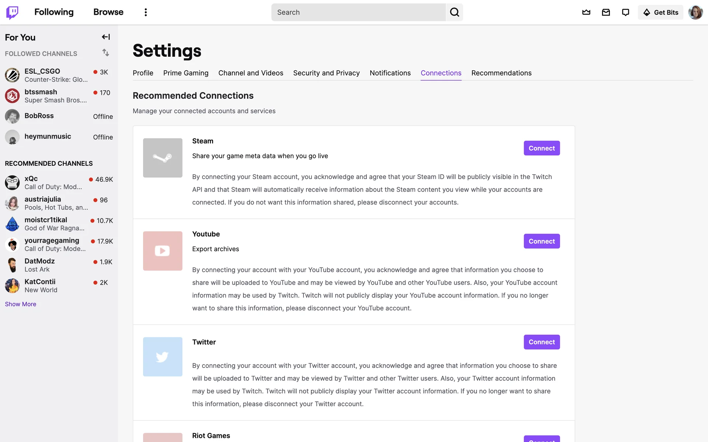Switch to the Security and Privacy tab
This screenshot has width=708, height=442.
point(326,73)
